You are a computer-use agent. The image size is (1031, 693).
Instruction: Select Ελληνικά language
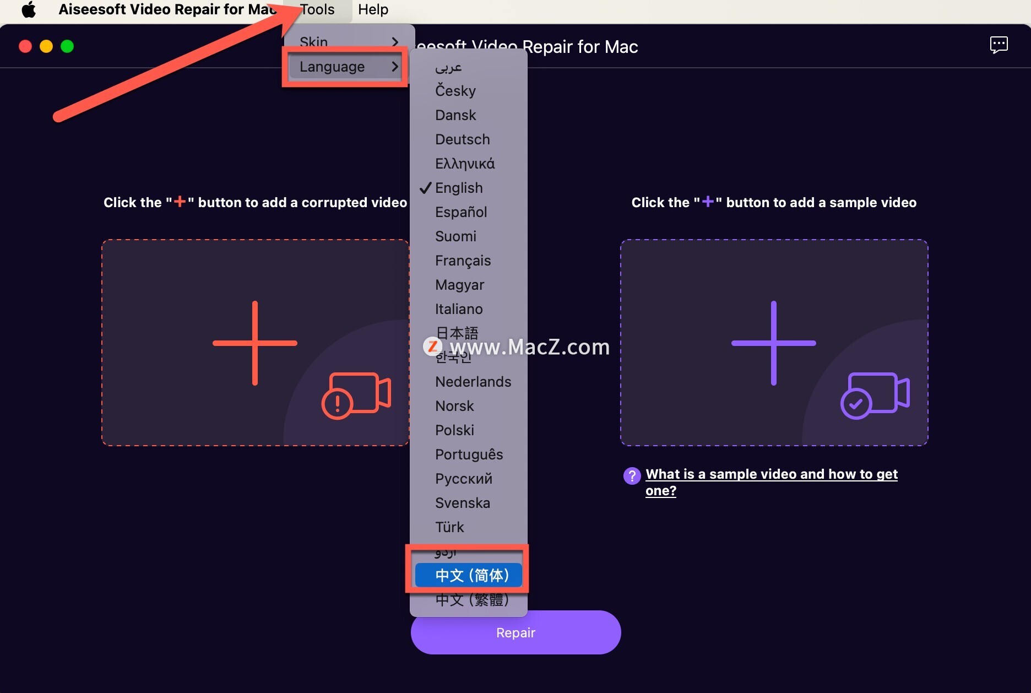(469, 164)
